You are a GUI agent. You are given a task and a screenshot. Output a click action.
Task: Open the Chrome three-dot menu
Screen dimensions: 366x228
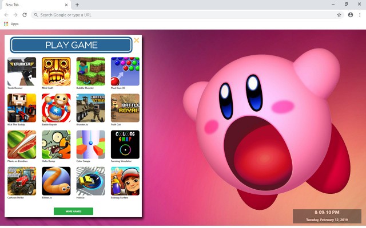360,15
